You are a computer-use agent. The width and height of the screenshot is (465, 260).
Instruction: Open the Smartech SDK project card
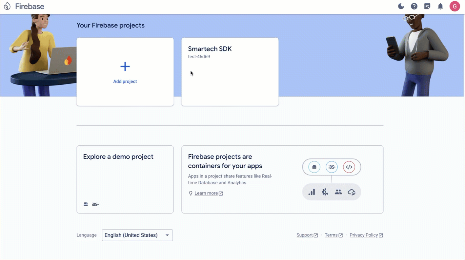(x=230, y=72)
